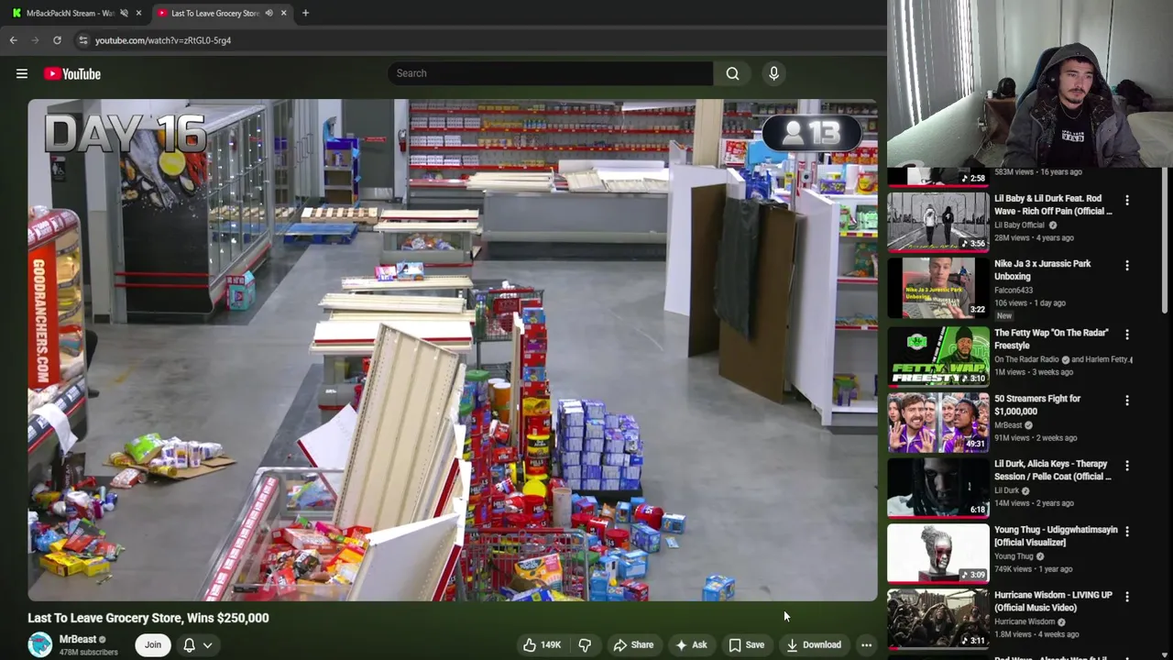
Task: Click channel name 'Lil Baby Official'
Action: coord(1019,225)
